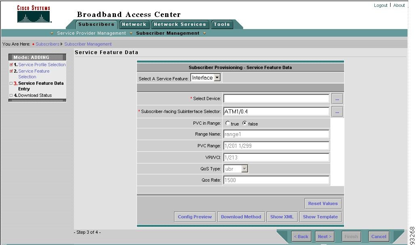
Task: Click the Cisco Systems logo
Action: pos(34,14)
